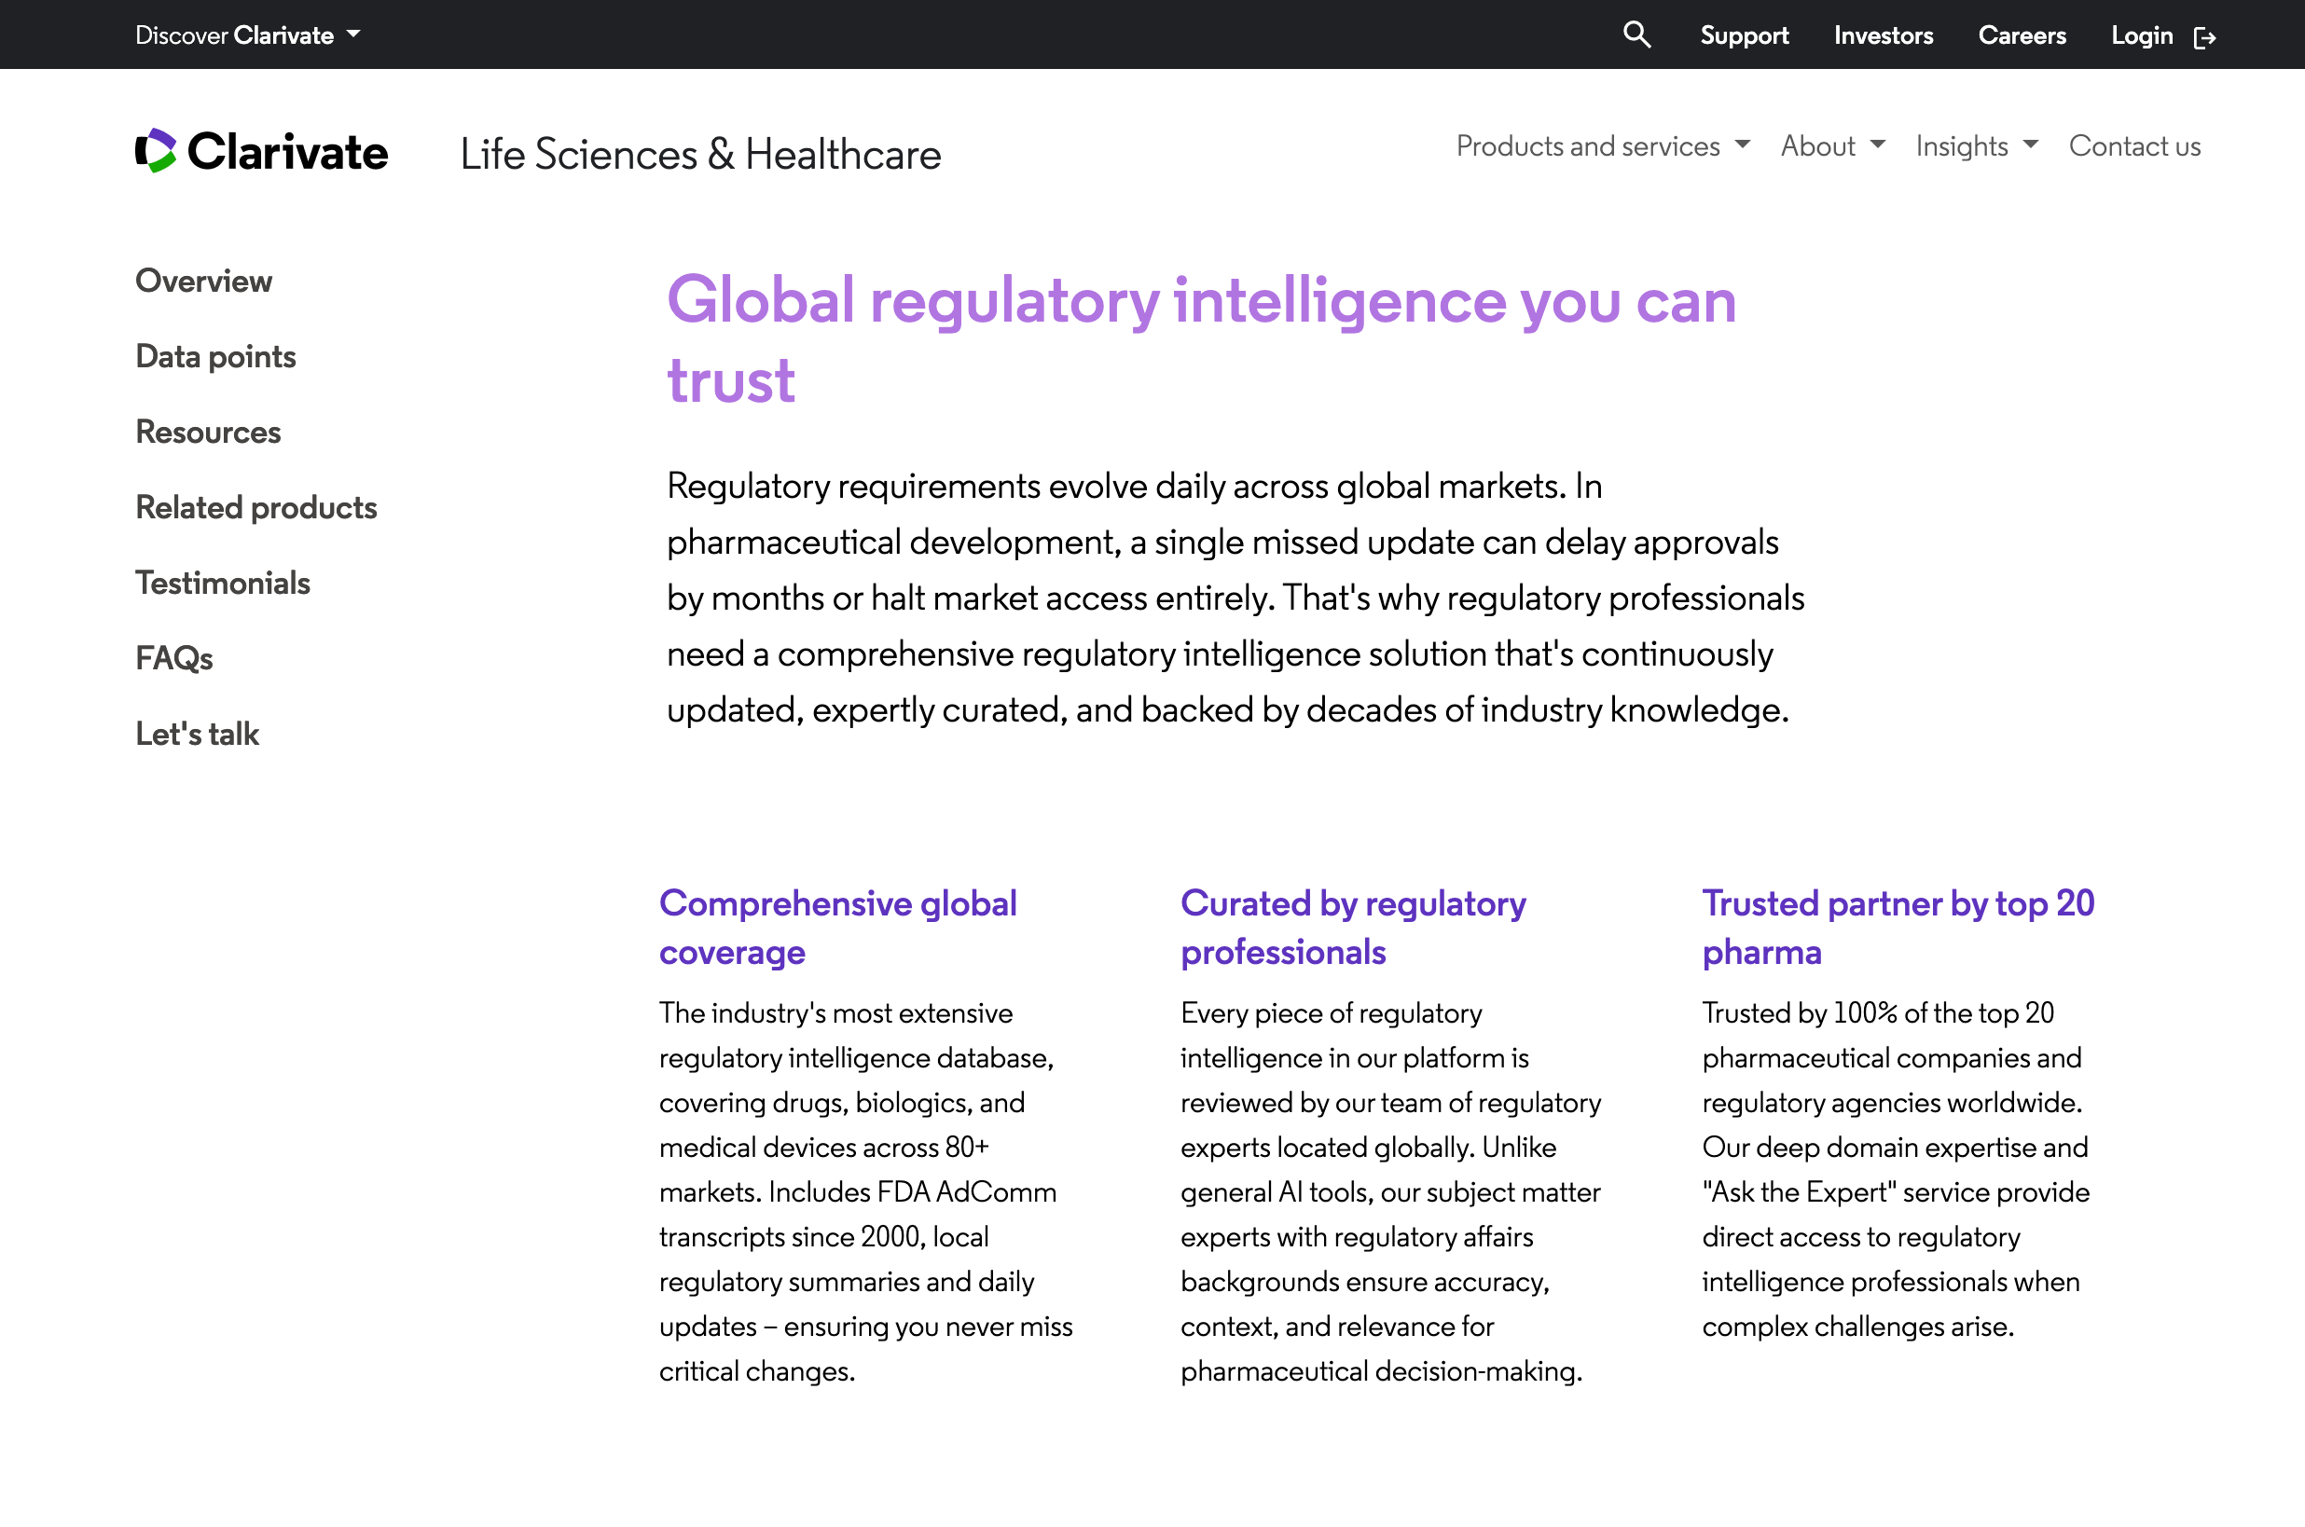
Task: Jump to the FAQs section
Action: click(173, 658)
